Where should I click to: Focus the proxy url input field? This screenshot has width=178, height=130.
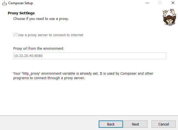pos(90,56)
